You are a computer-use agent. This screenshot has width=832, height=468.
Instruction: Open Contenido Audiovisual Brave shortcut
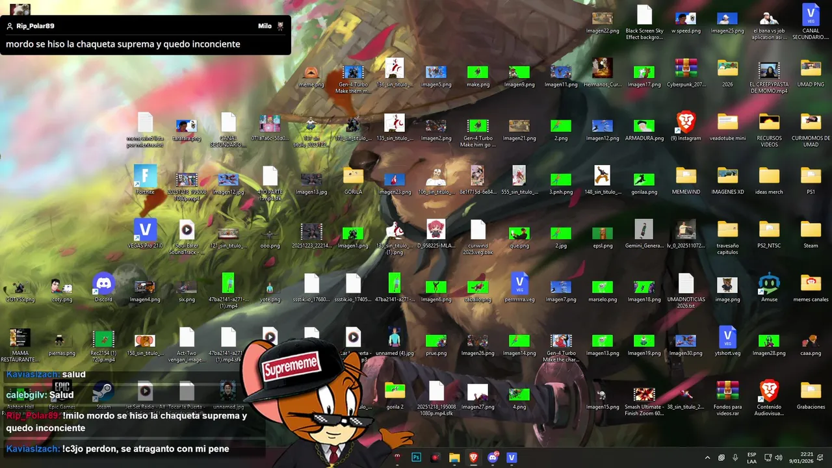pos(769,398)
